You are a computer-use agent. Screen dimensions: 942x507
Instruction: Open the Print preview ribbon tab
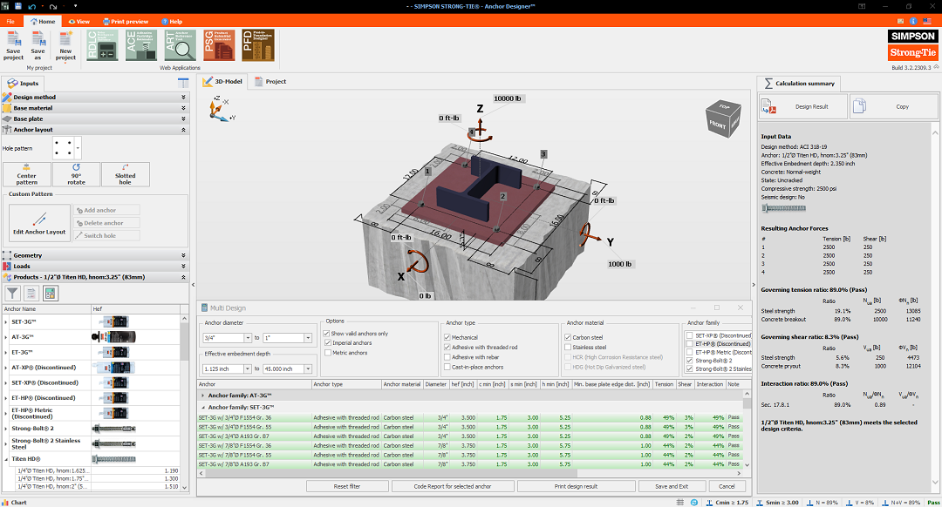coord(126,21)
